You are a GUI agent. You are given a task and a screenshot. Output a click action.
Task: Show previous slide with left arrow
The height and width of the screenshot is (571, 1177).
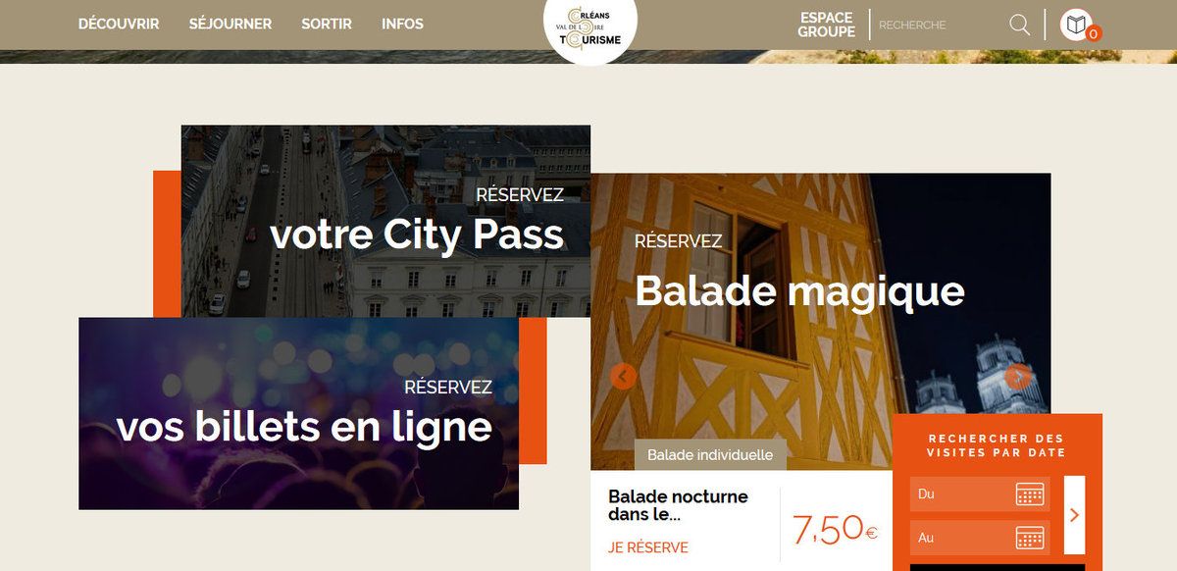[x=623, y=377]
